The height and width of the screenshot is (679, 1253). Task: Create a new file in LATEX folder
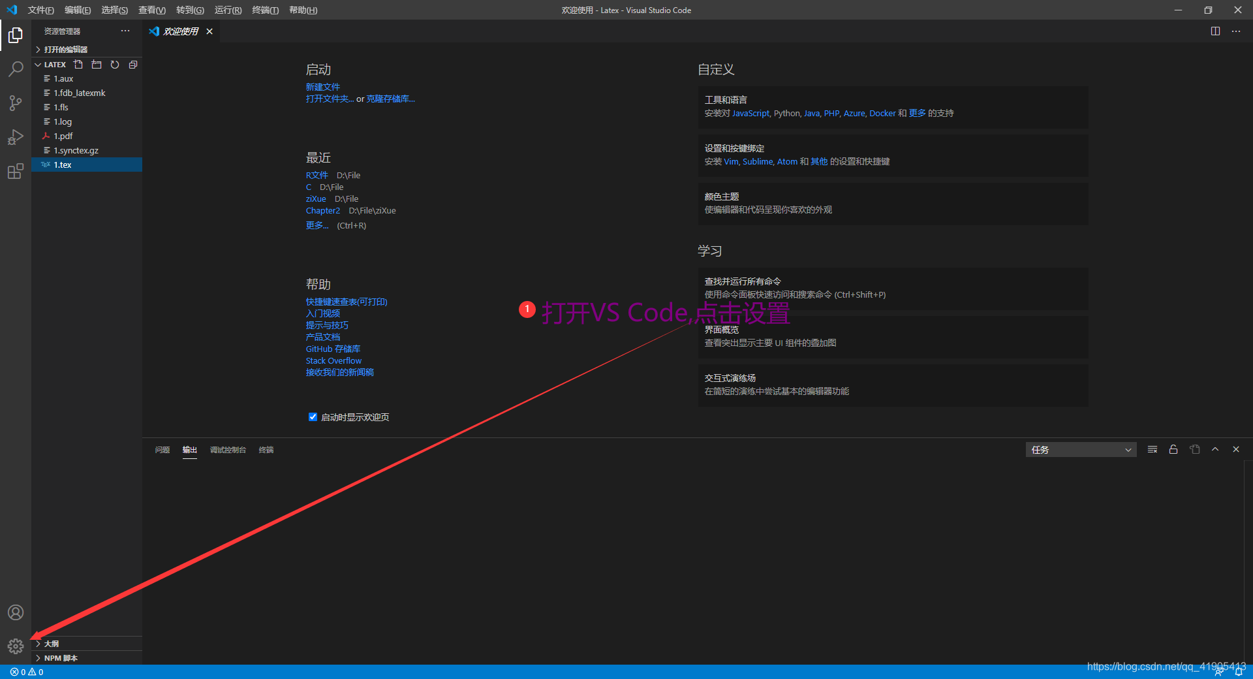pos(78,65)
